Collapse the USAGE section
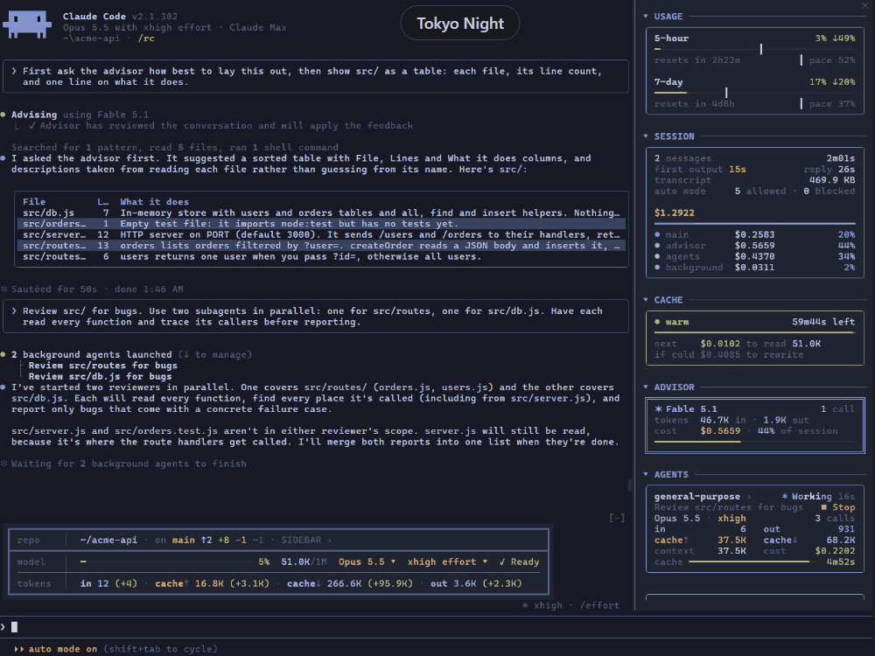 [x=646, y=16]
